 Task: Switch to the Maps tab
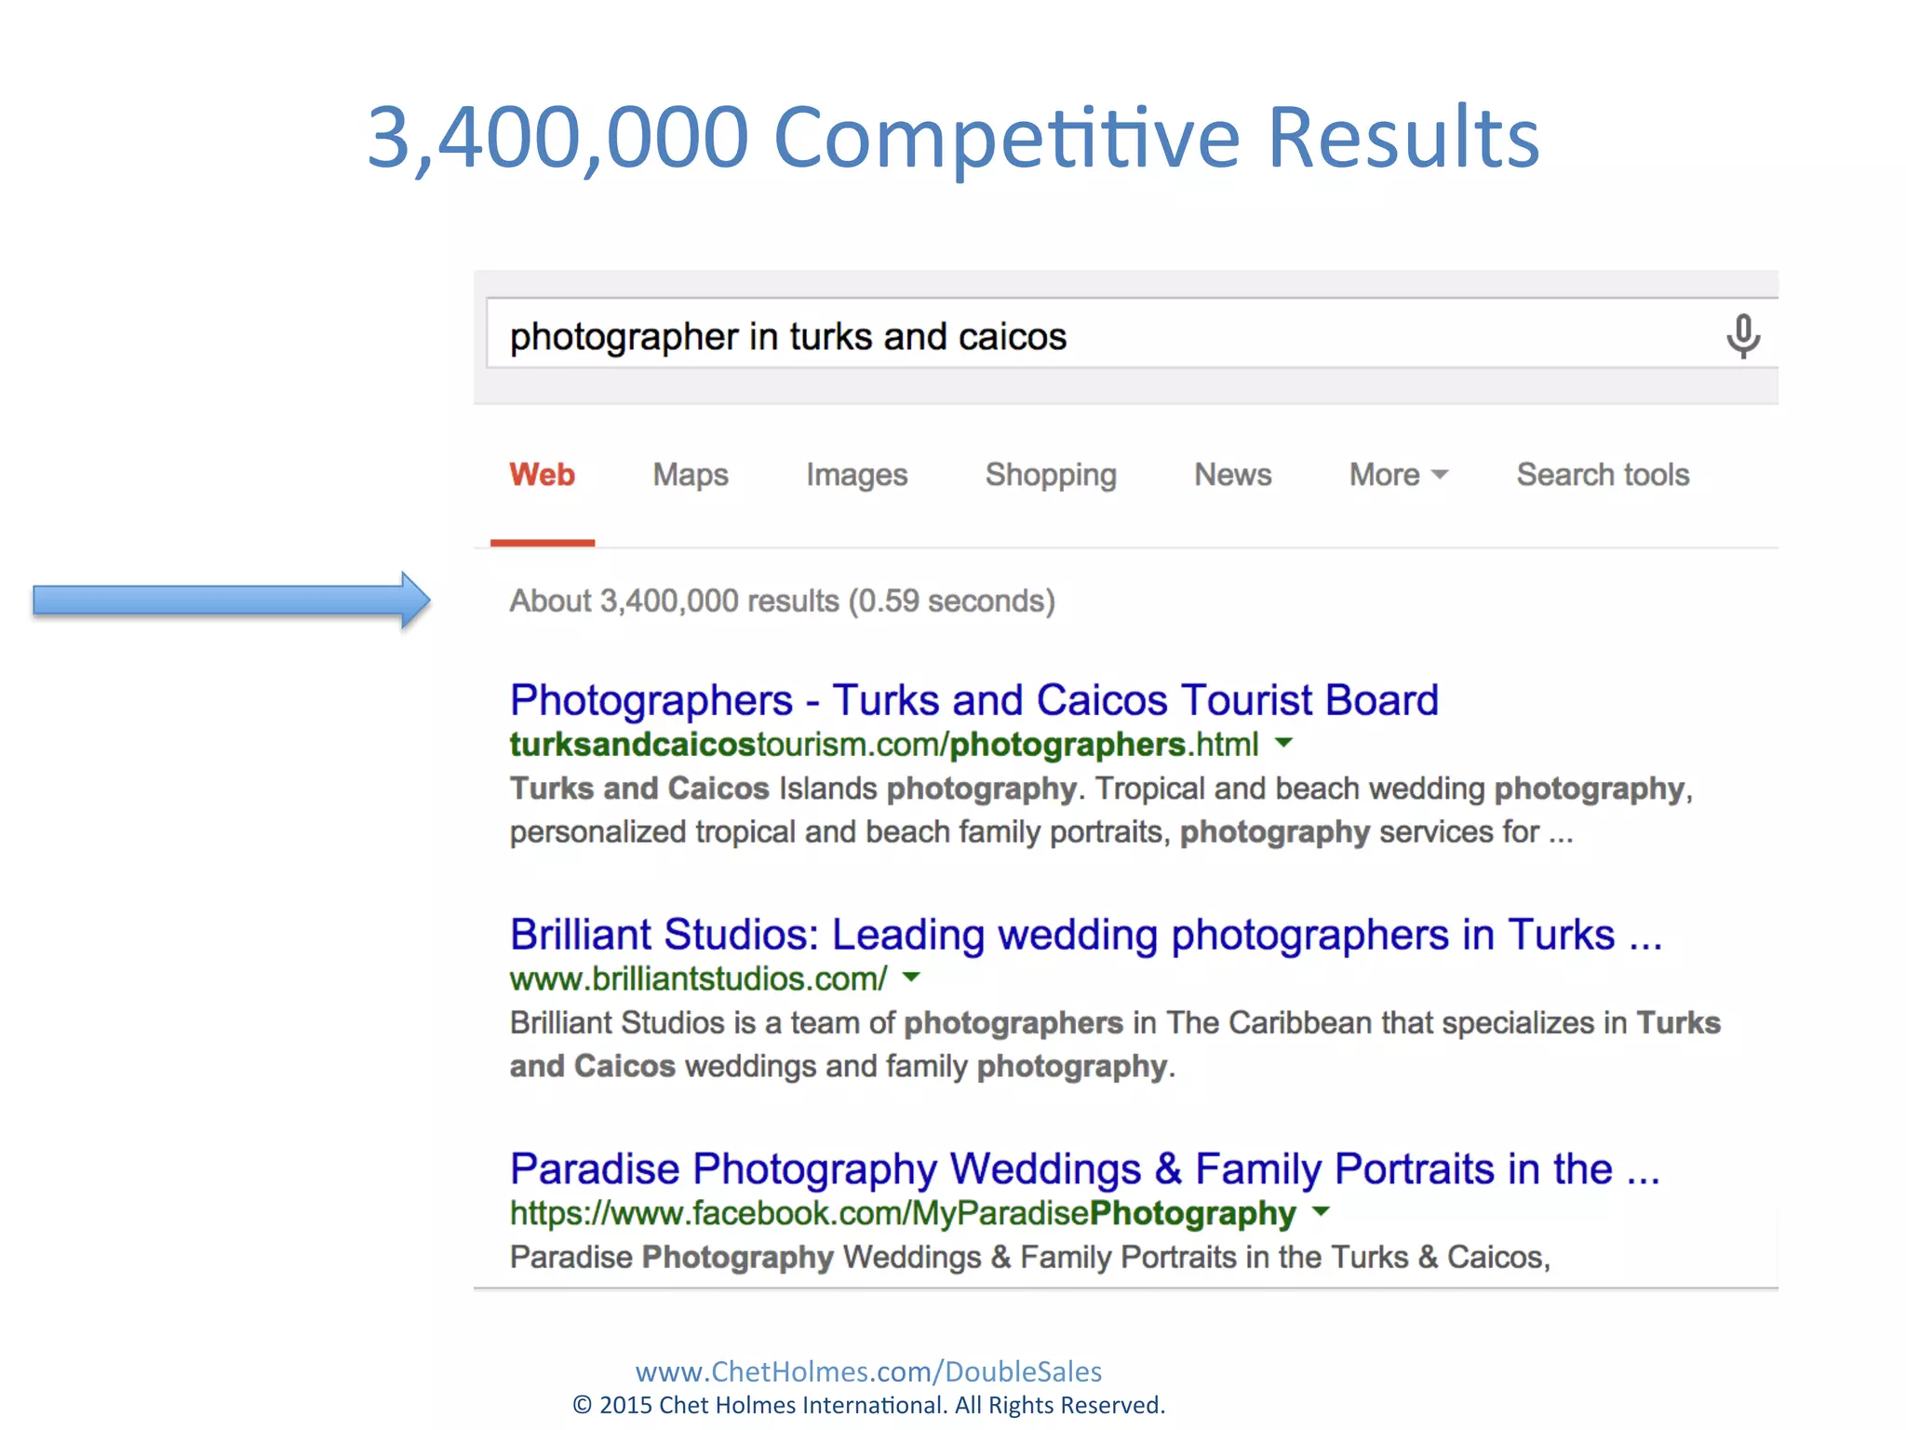point(691,475)
